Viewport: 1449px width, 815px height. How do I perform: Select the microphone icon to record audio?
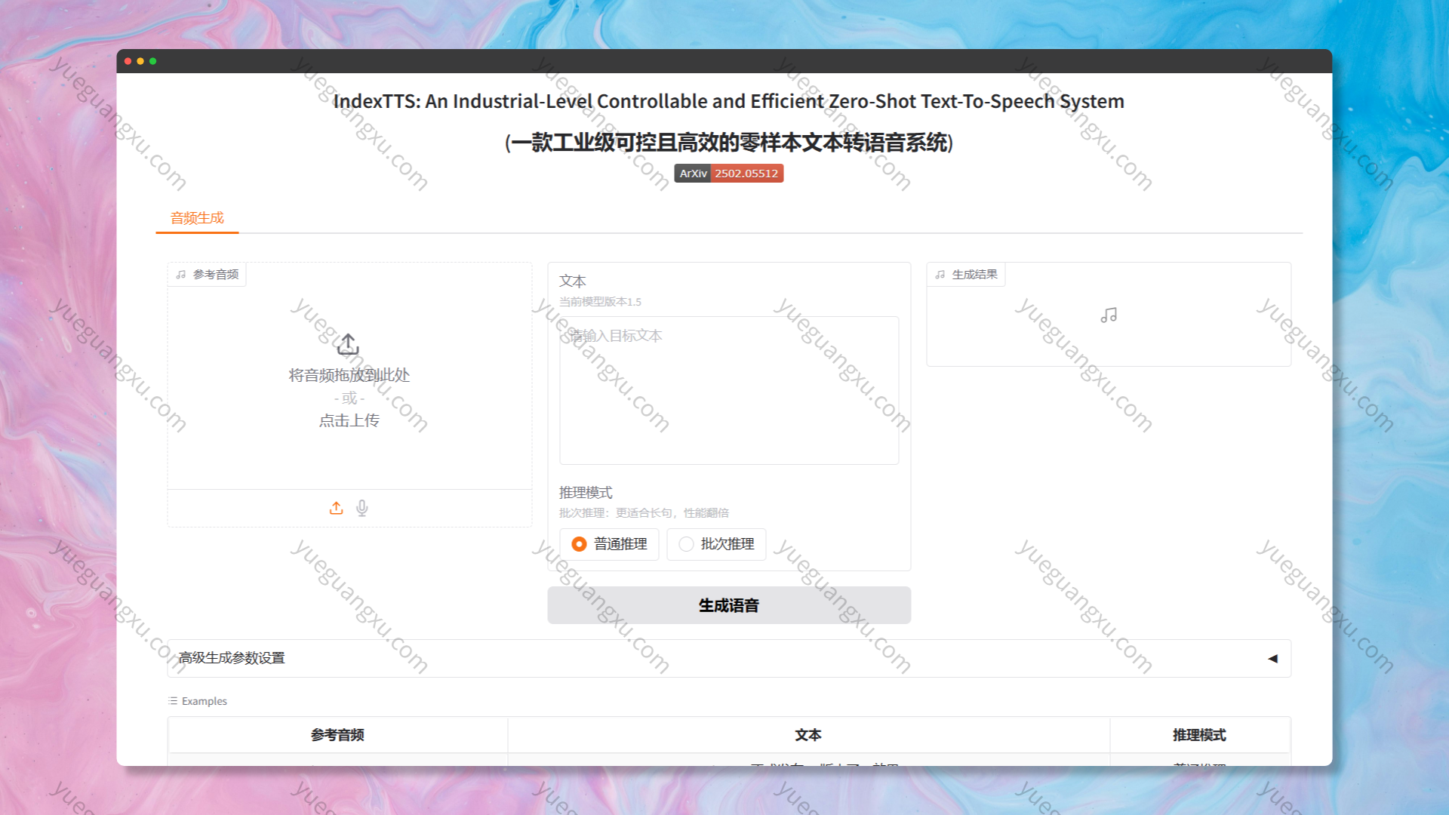pos(362,508)
